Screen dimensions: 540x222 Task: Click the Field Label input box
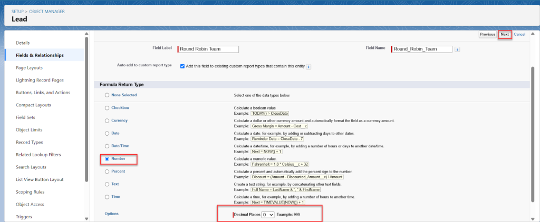[x=209, y=49]
